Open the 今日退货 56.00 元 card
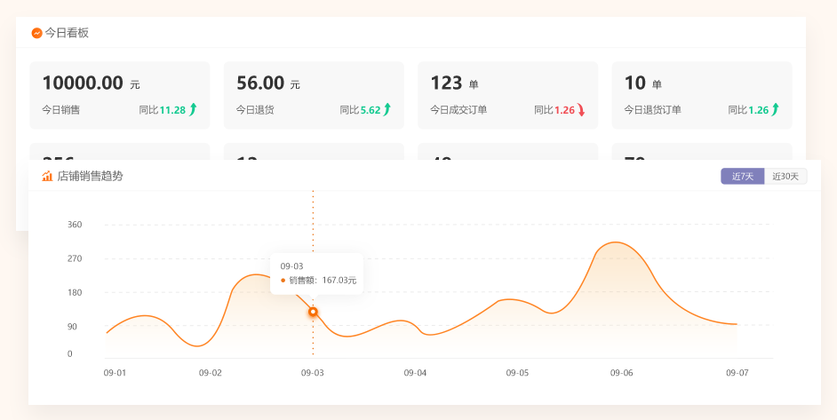Image resolution: width=837 pixels, height=420 pixels. [314, 95]
